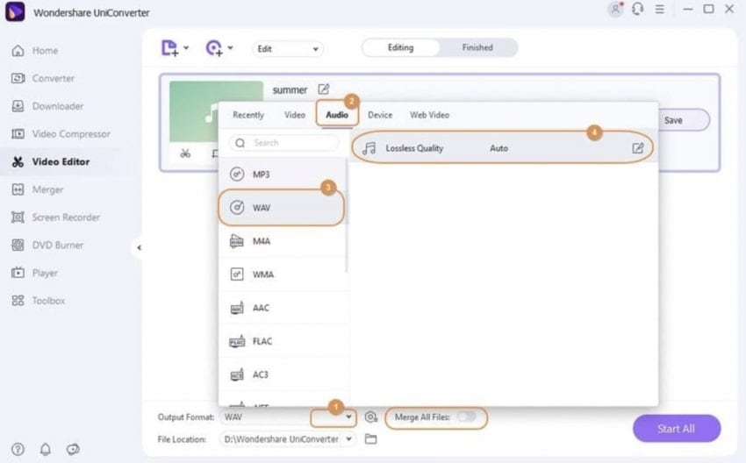The image size is (746, 463).
Task: Click the summer audio thumbnail
Action: coord(217,111)
